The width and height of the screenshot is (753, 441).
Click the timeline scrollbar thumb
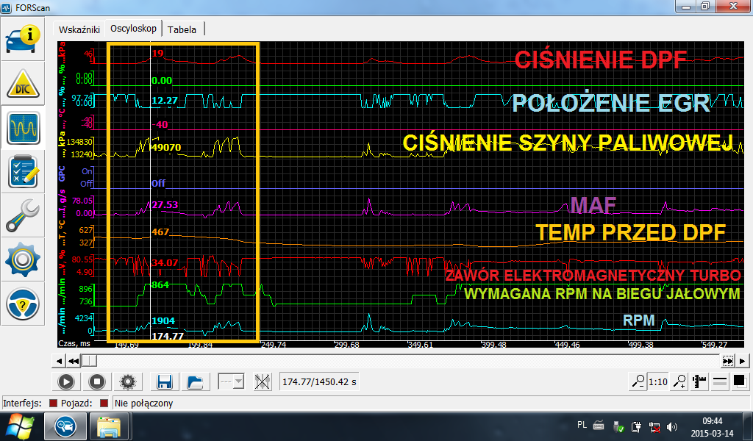(x=88, y=360)
